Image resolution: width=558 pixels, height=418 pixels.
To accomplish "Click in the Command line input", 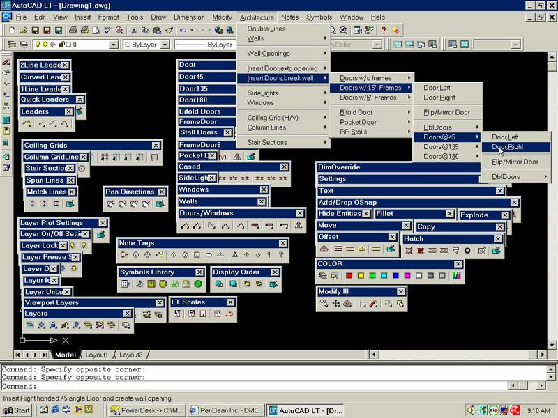I will [x=254, y=386].
